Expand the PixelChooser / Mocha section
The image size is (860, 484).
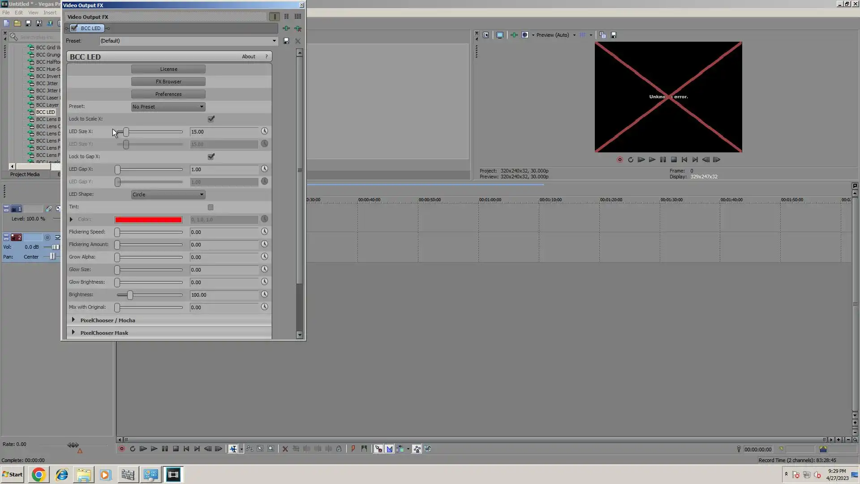click(73, 320)
